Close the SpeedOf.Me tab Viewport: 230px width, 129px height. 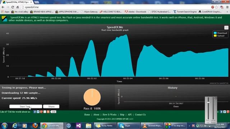click(31, 2)
